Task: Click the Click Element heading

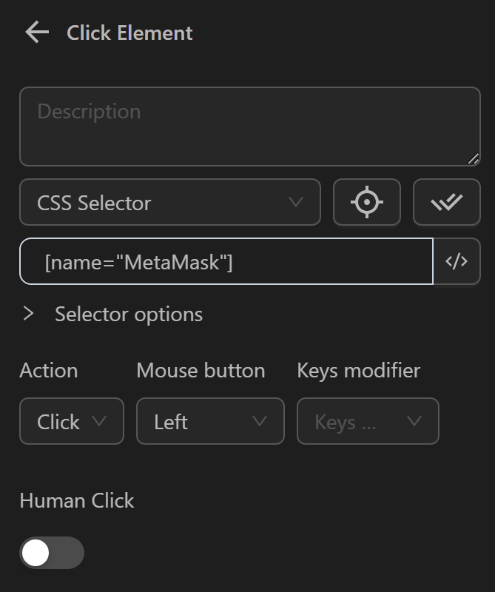Action: click(x=129, y=33)
